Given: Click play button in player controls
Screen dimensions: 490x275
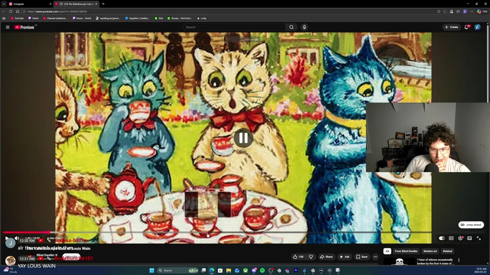Looking at the screenshot, I should click(x=7, y=238).
